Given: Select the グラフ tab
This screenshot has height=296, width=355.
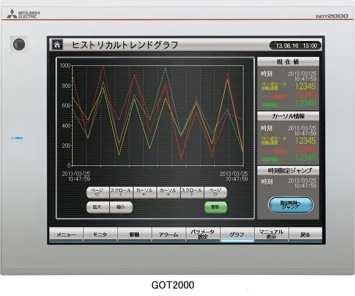Looking at the screenshot, I should (x=237, y=235).
